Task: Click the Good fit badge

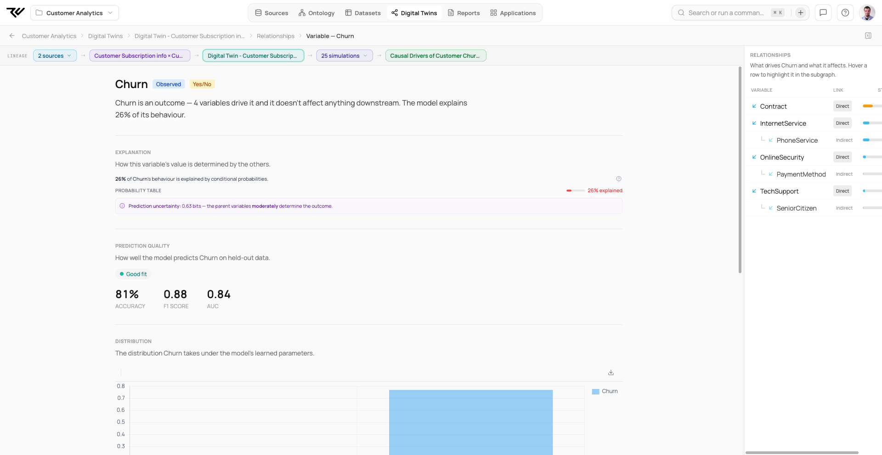Action: 133,274
